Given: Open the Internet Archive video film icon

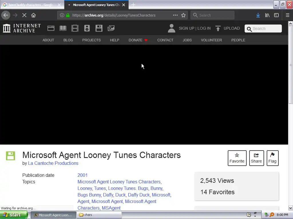Looking at the screenshot, I should [75, 28].
